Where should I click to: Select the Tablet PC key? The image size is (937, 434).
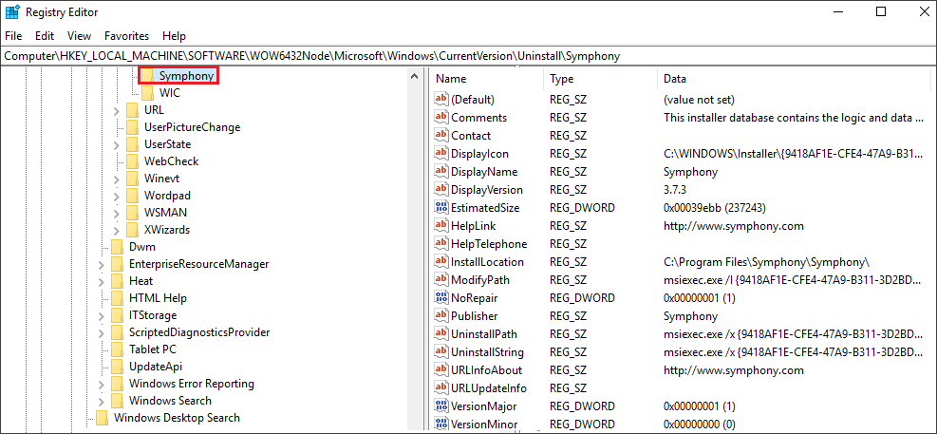(153, 349)
